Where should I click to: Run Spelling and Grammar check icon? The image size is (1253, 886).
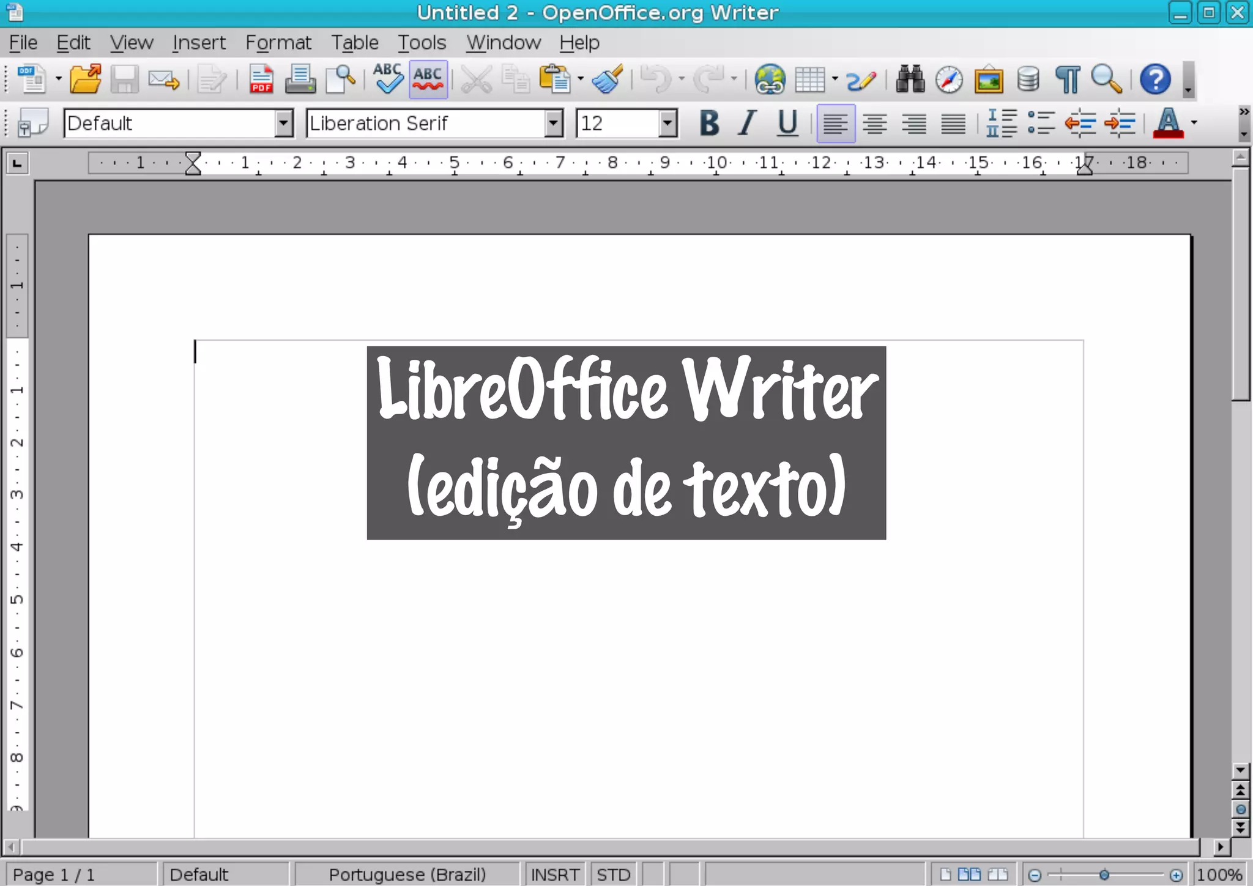click(388, 79)
